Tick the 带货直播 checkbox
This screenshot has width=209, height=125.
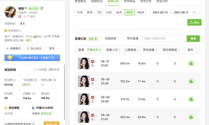click(123, 39)
